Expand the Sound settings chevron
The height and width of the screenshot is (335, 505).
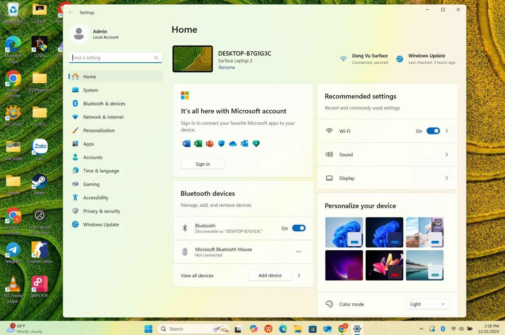(447, 154)
